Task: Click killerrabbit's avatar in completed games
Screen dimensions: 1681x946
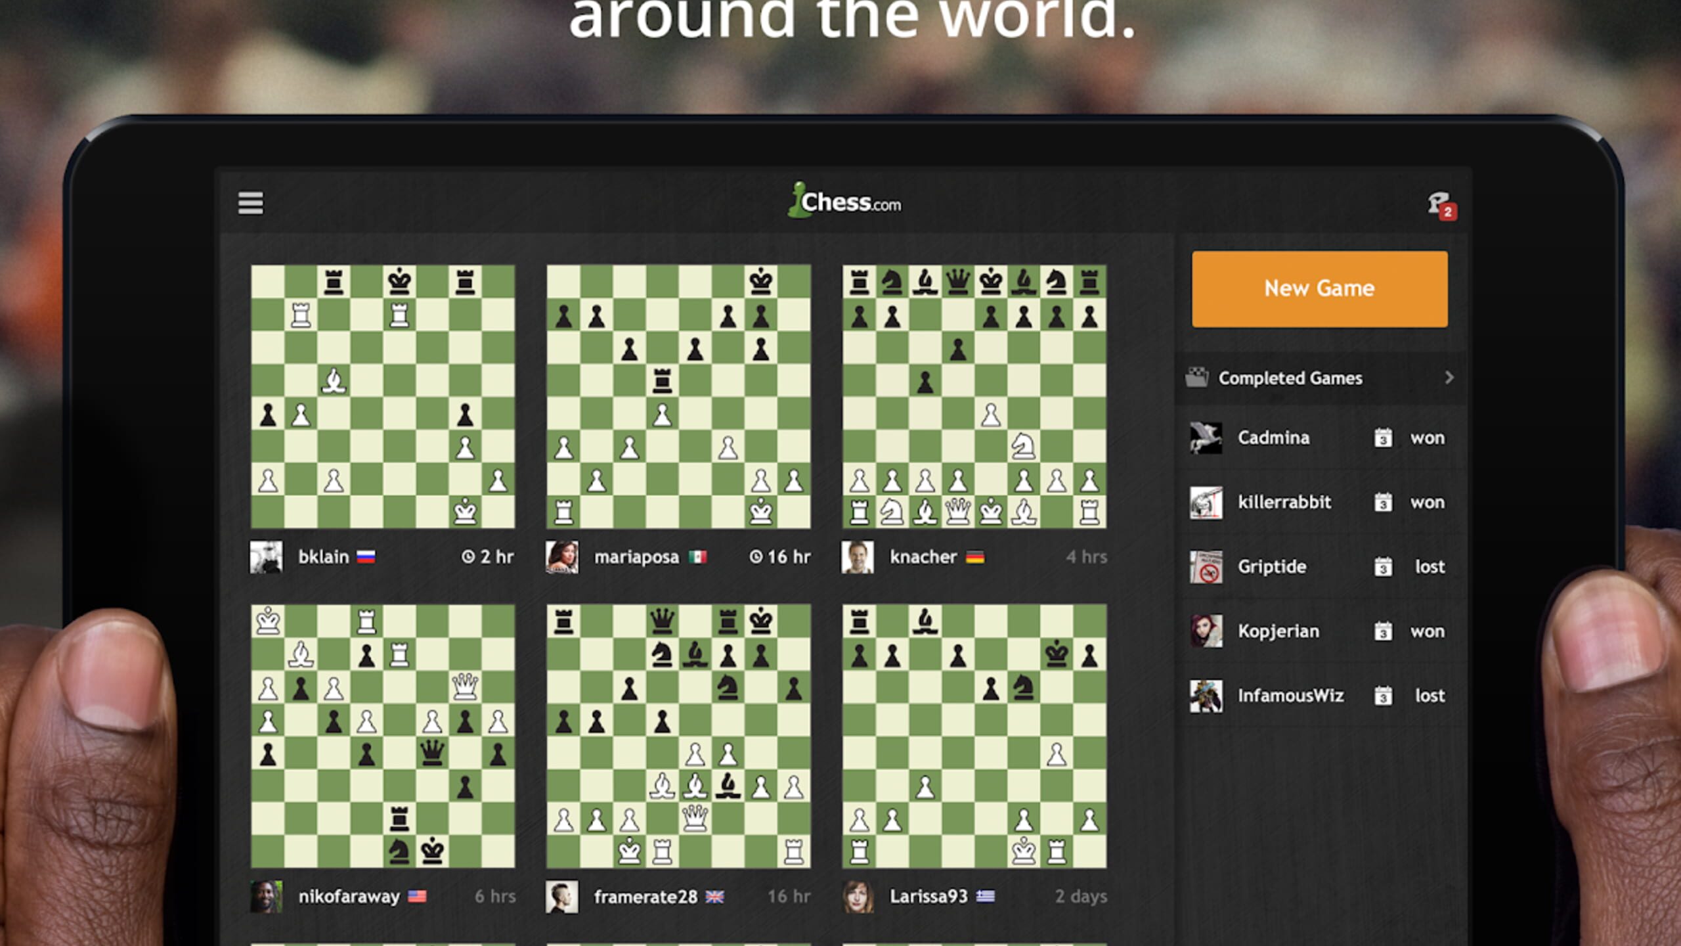Action: tap(1206, 503)
